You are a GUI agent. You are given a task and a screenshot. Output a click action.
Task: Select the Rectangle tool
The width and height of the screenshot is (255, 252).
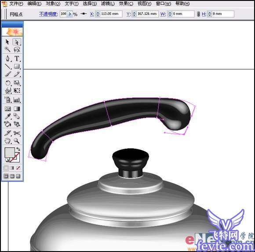point(17,66)
